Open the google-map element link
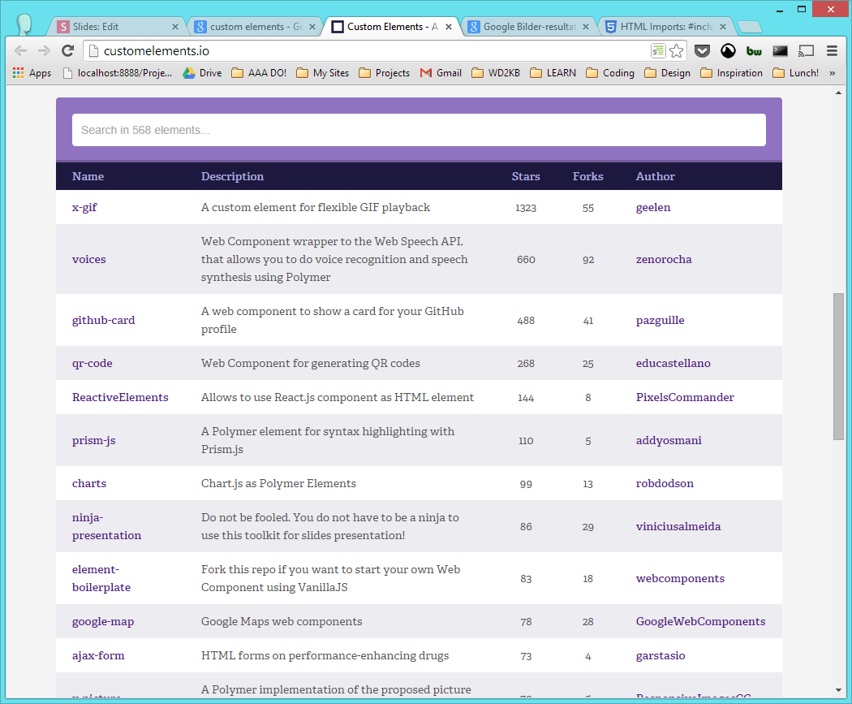Viewport: 852px width, 704px height. pyautogui.click(x=103, y=621)
